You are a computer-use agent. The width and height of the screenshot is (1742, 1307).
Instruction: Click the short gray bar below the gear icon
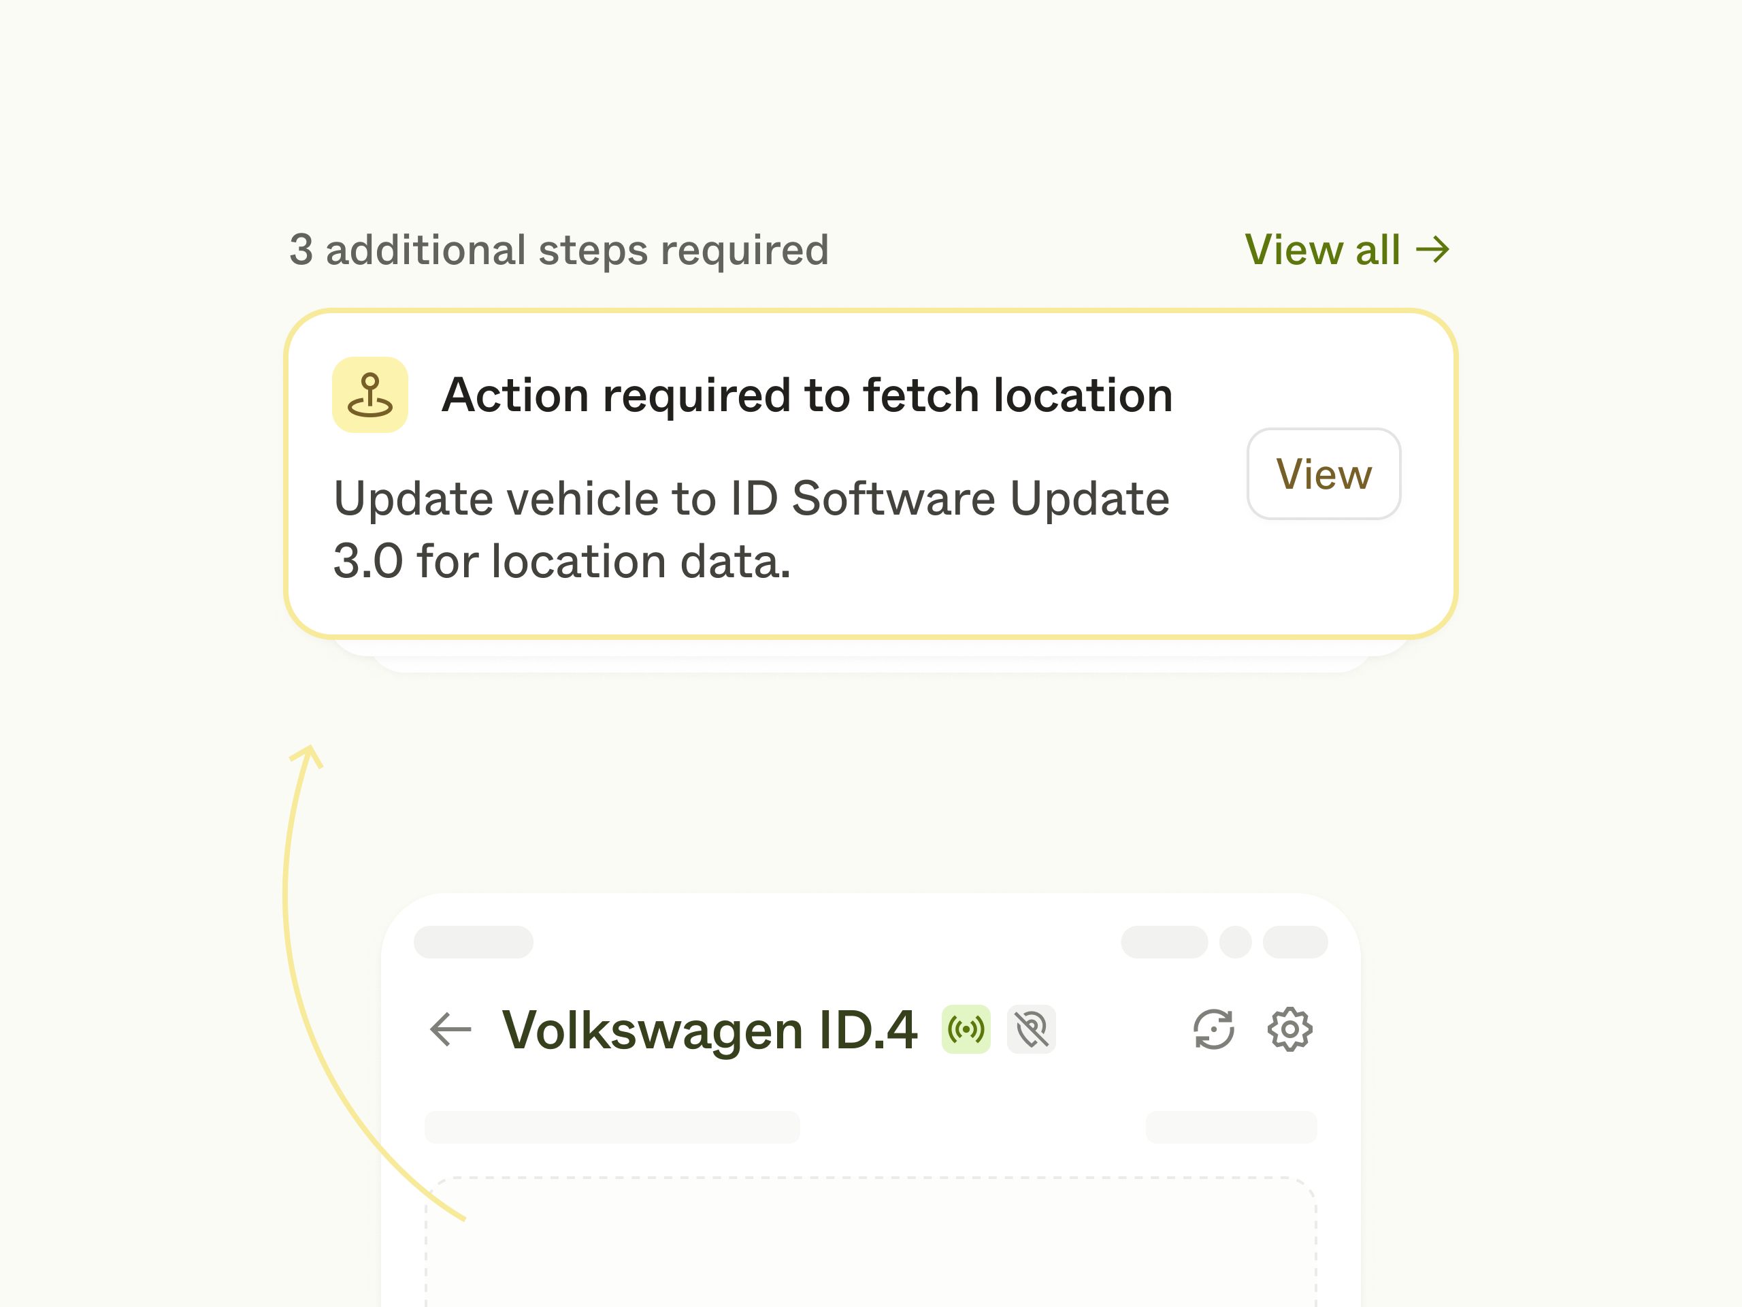click(x=1231, y=1127)
